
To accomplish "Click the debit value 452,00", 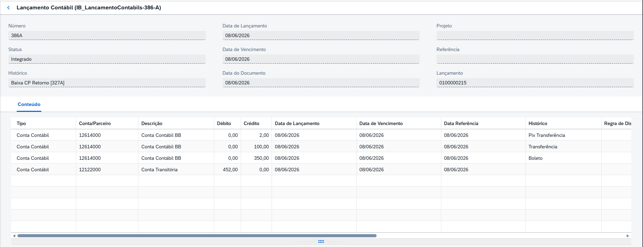I will (x=230, y=170).
